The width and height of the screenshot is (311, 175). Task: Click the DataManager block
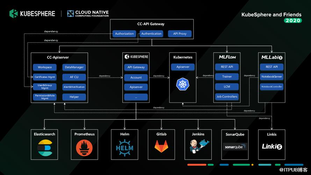(x=74, y=67)
